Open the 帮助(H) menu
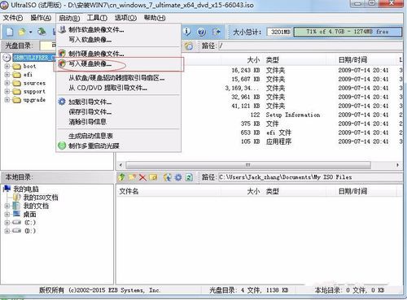 pyautogui.click(x=155, y=18)
